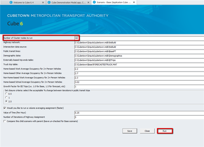
Task: Switch to the Welcome to Cube 6.4 tab
Action: (x=24, y=2)
